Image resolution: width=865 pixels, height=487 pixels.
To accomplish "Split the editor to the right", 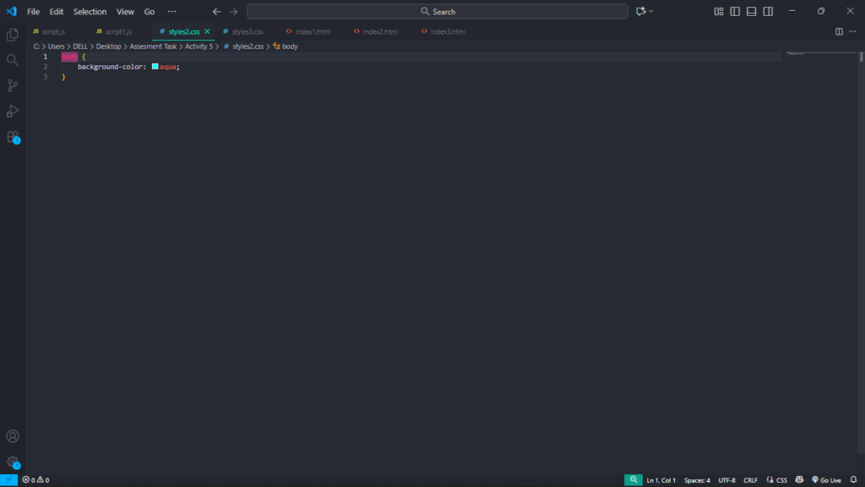I will pyautogui.click(x=839, y=31).
